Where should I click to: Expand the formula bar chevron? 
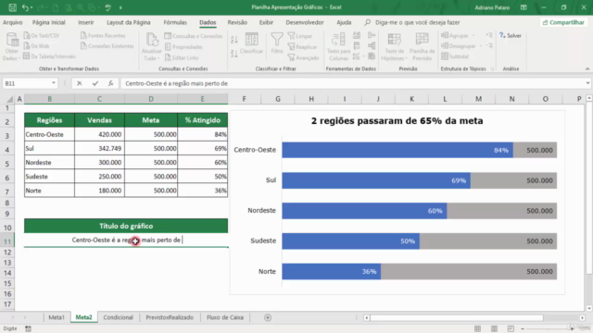[587, 83]
